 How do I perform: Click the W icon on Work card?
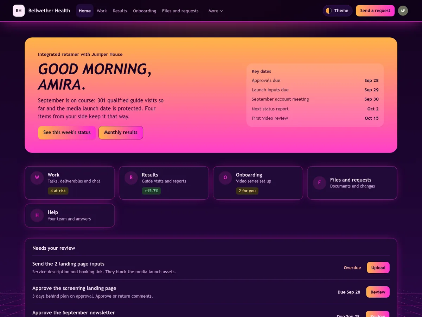[37, 178]
